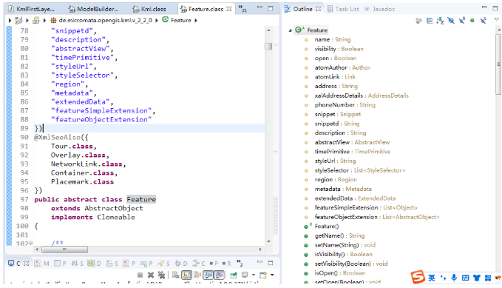Show hidden editor tabs via chevron 21

[242, 9]
